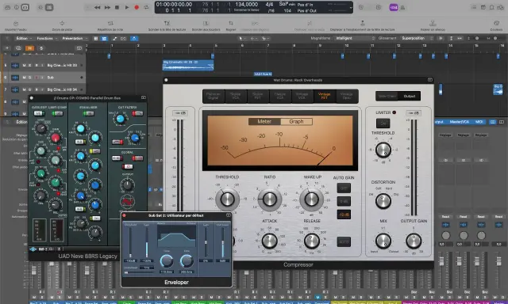Set Auto Gain to -12 dB
508x304 pixels.
coord(344,215)
